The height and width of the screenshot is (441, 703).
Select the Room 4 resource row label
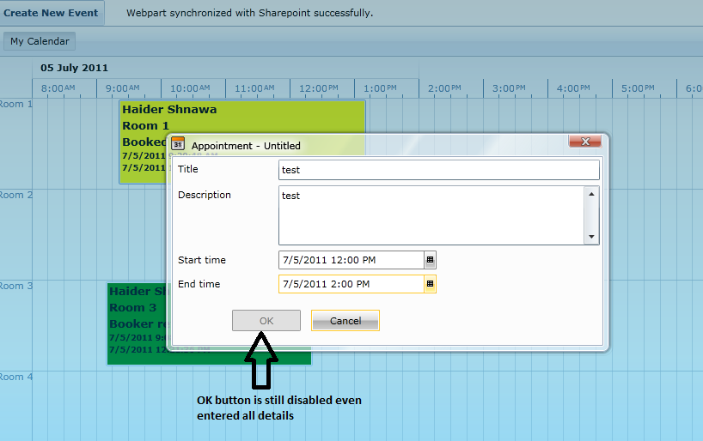click(16, 377)
